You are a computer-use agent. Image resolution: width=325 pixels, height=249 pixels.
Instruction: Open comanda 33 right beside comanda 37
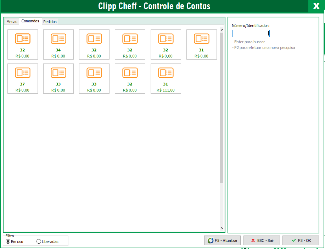pyautogui.click(x=58, y=78)
